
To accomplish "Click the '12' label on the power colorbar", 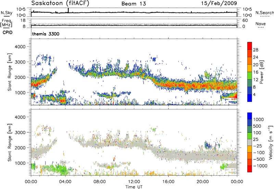I will pos(256,80).
